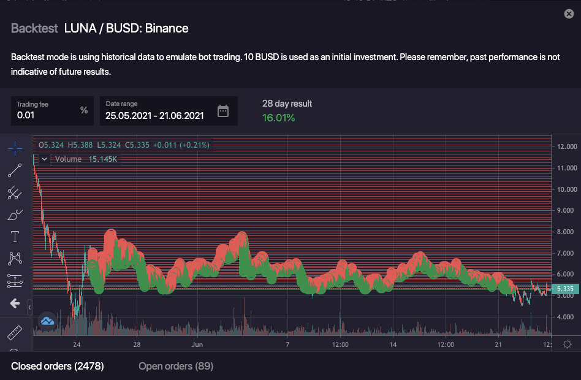Image resolution: width=581 pixels, height=380 pixels.
Task: Click the TradingView cloud logo
Action: (x=47, y=320)
